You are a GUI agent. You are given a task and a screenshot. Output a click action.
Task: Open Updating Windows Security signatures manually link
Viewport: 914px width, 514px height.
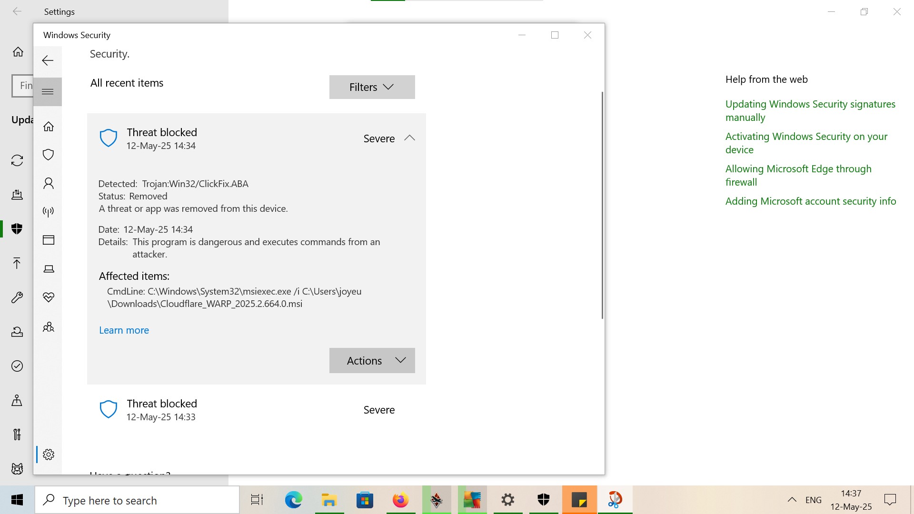810,110
